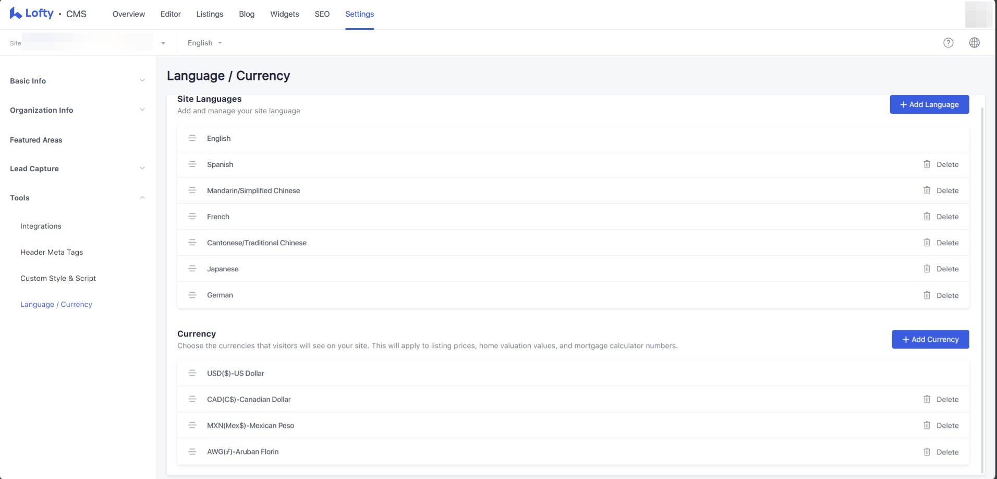997x479 pixels.
Task: Click drag handle icon beside USD US Dollar
Action: 192,373
